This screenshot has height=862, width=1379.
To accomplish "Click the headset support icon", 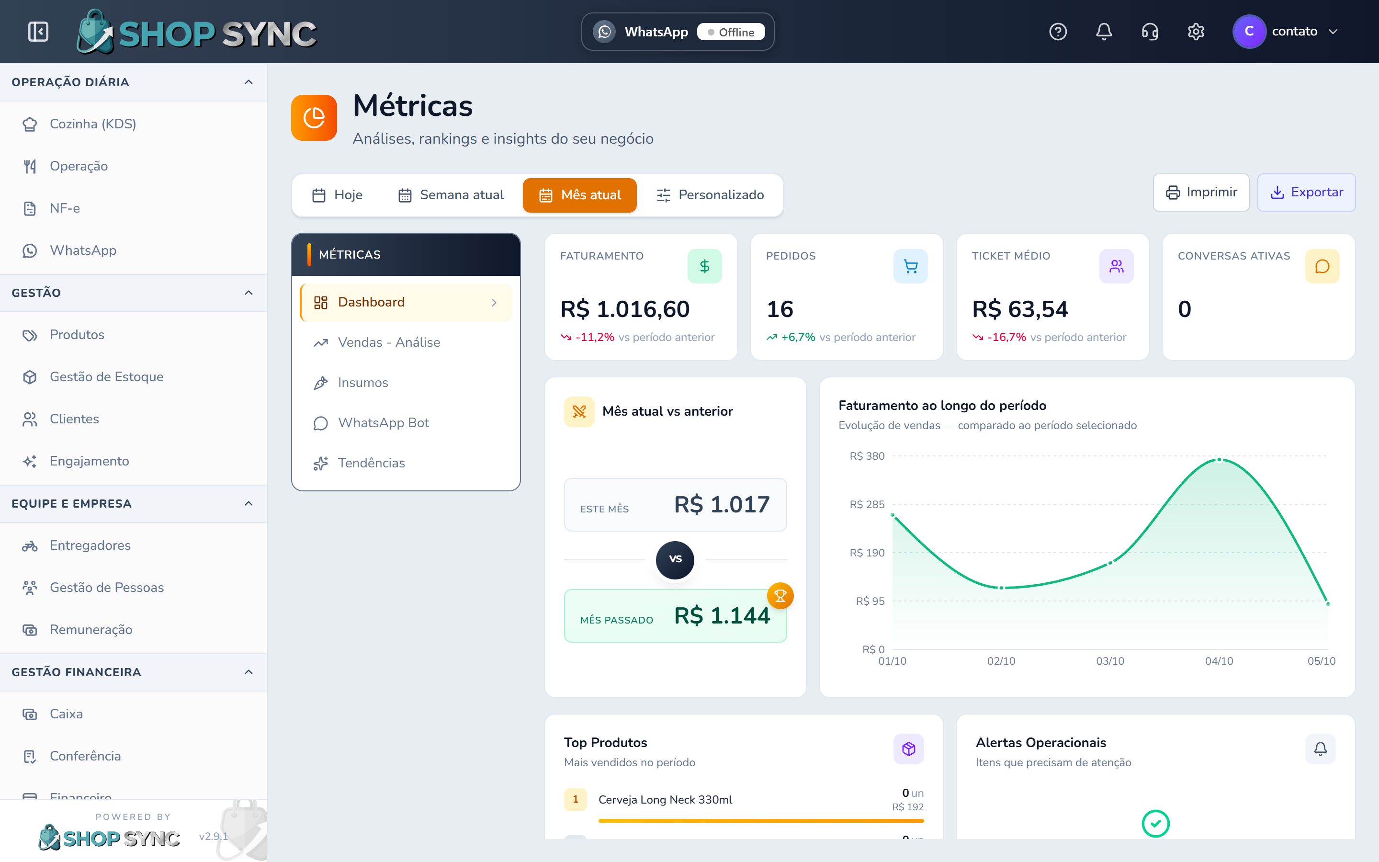I will pyautogui.click(x=1150, y=31).
